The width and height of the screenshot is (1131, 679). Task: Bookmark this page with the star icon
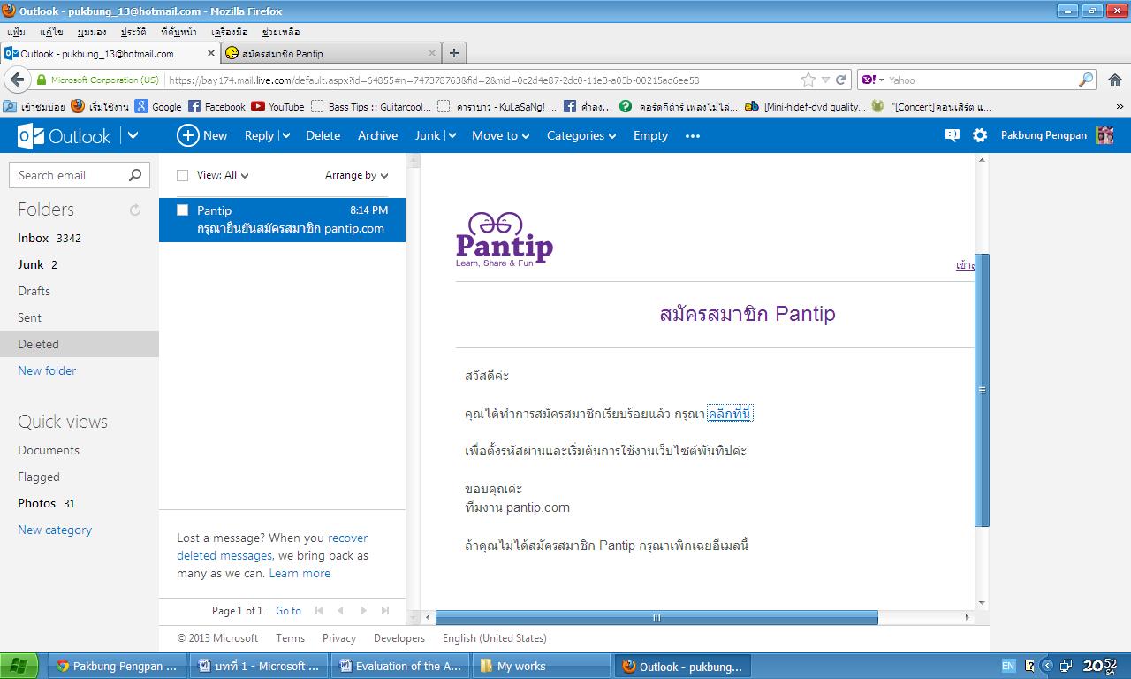(x=808, y=80)
